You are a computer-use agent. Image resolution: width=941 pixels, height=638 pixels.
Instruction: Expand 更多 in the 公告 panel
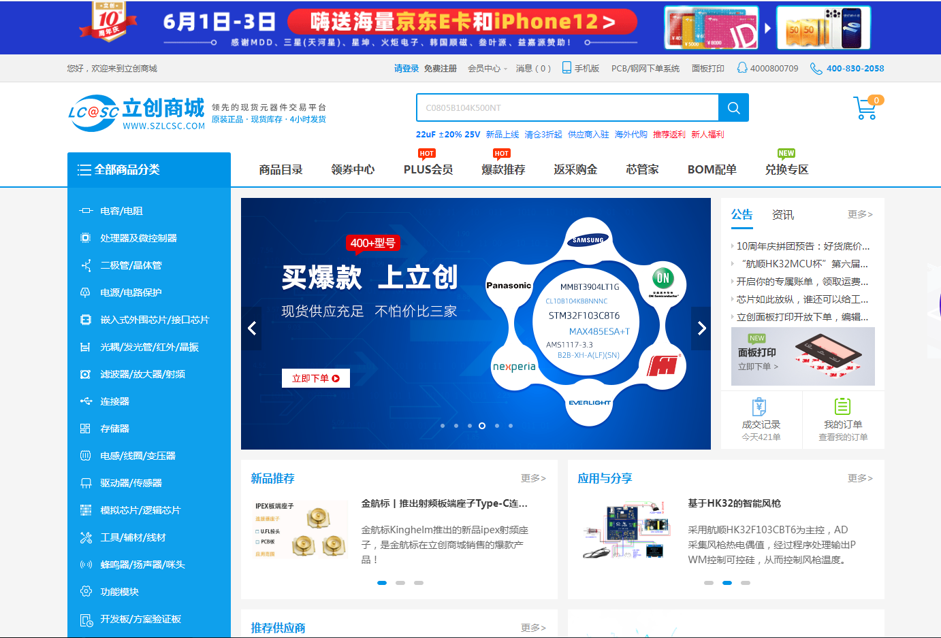(x=859, y=214)
